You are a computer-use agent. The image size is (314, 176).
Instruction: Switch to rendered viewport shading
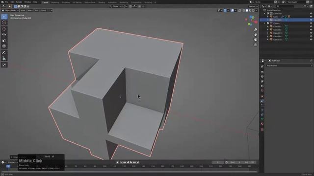pyautogui.click(x=253, y=10)
